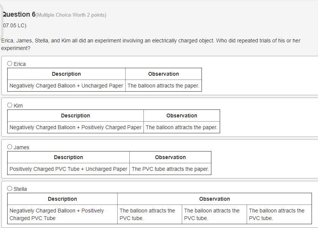Choose the Stella answer option

tap(9, 189)
